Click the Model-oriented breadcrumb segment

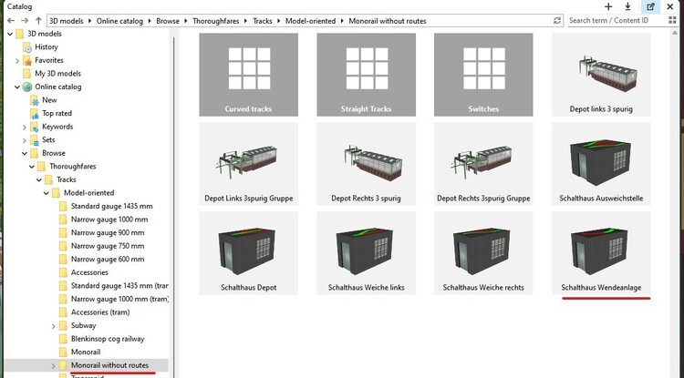pyautogui.click(x=311, y=21)
